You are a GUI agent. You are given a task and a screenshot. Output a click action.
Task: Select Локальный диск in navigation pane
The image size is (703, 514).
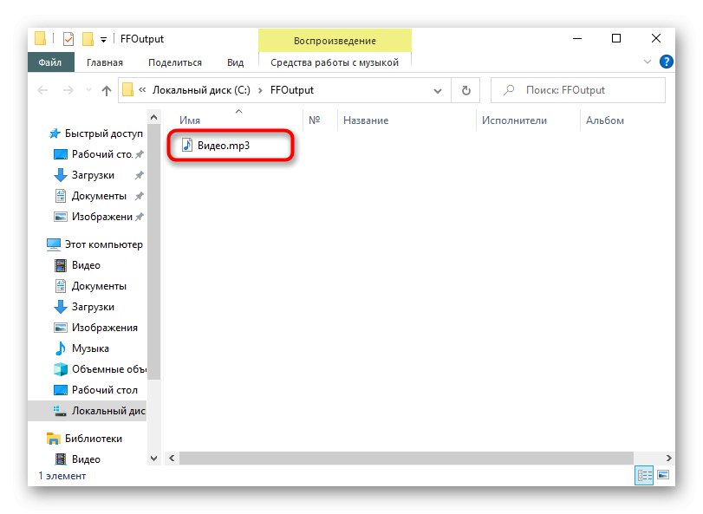point(88,411)
